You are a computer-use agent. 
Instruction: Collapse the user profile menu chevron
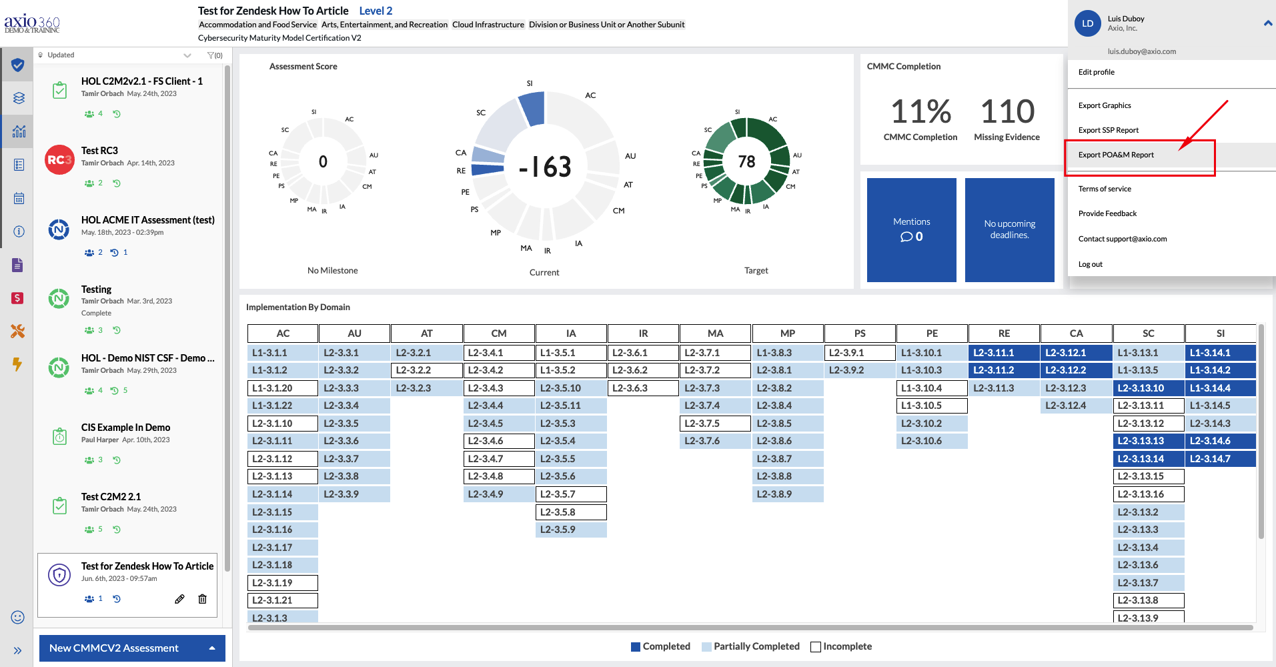point(1268,23)
